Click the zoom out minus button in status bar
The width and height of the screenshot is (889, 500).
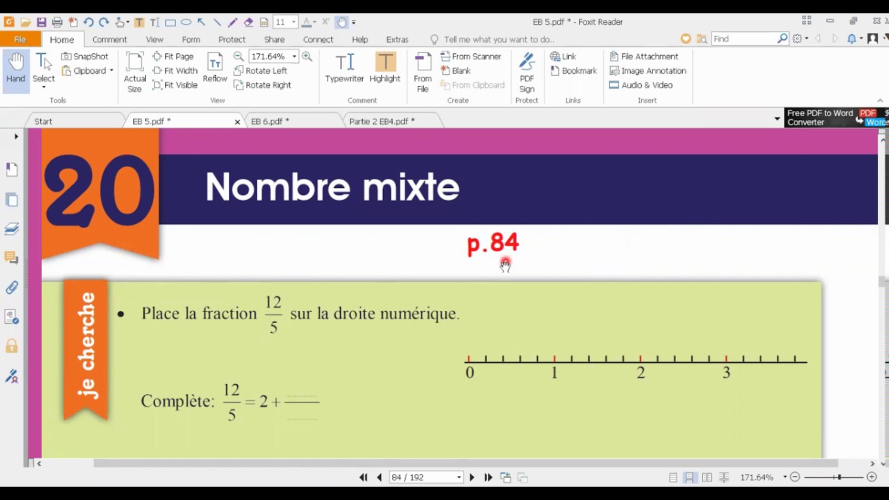(796, 477)
